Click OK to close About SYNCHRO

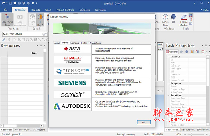[x=144, y=122]
